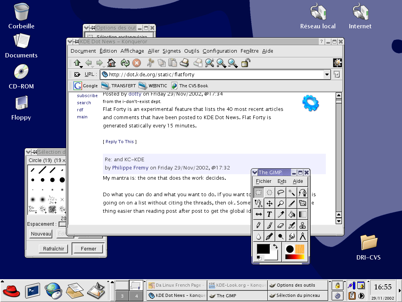
Task: Click the Print icon in the Konqueror toolbar
Action: (x=184, y=63)
